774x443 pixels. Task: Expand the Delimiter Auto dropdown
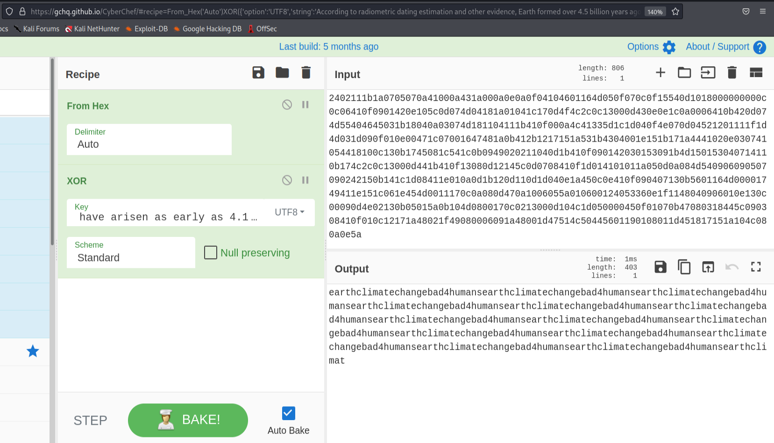tap(149, 139)
